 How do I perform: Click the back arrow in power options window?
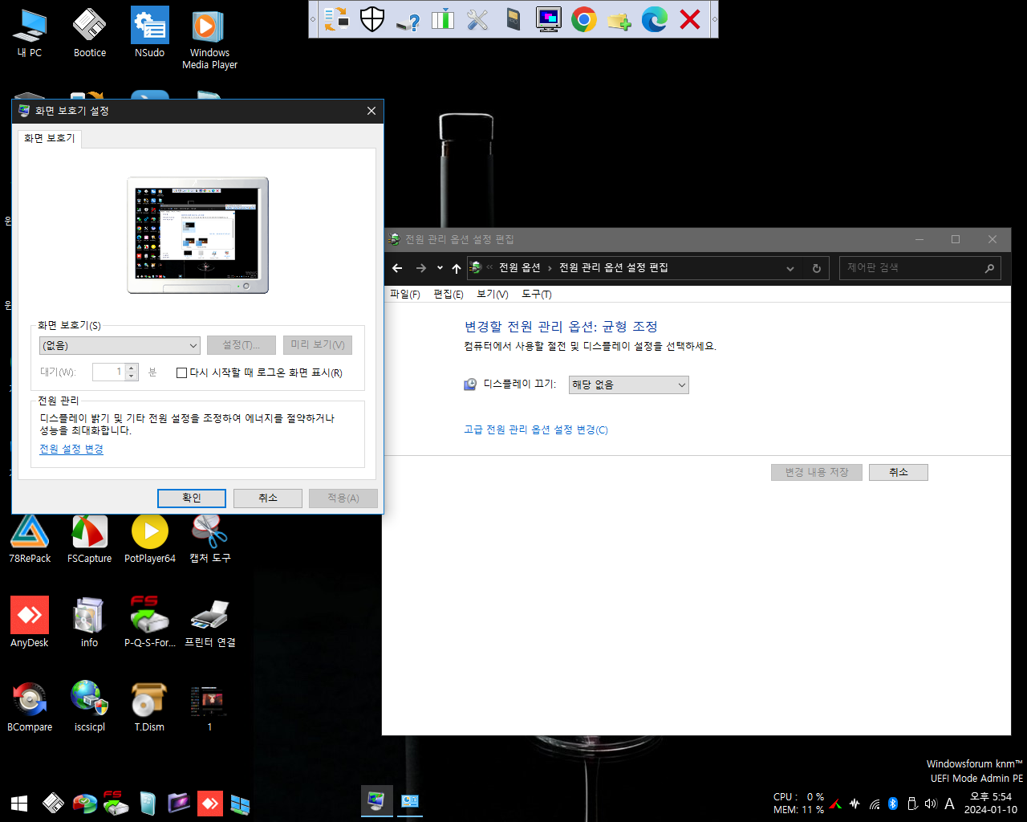point(397,268)
